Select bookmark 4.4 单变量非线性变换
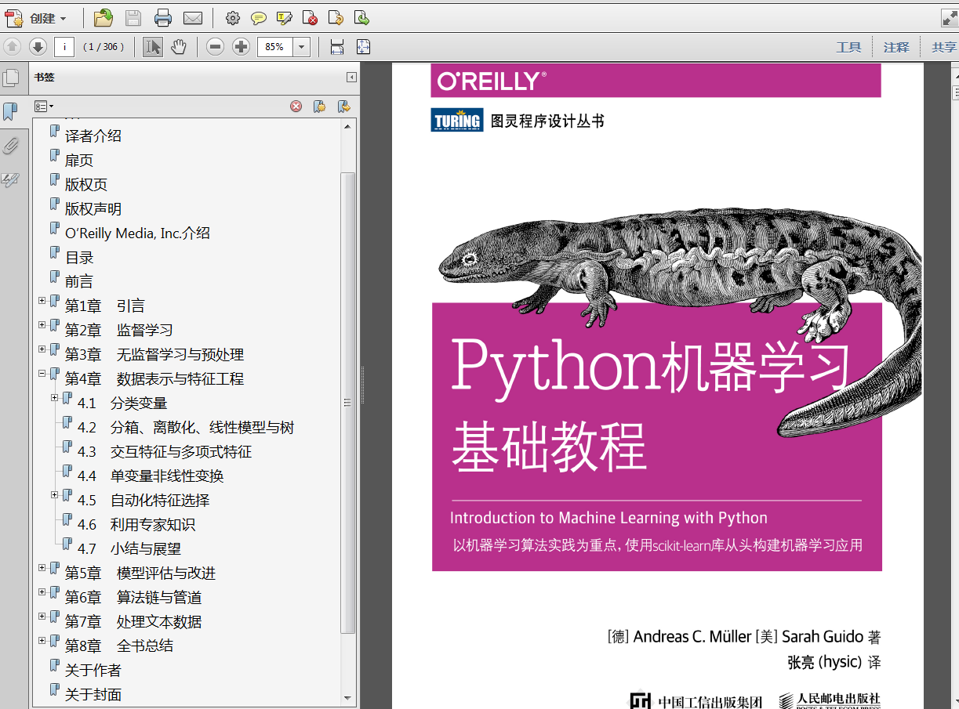The height and width of the screenshot is (709, 959). click(x=151, y=476)
